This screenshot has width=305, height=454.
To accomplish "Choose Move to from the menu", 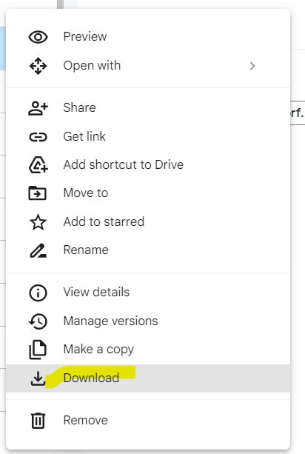I will [148, 193].
